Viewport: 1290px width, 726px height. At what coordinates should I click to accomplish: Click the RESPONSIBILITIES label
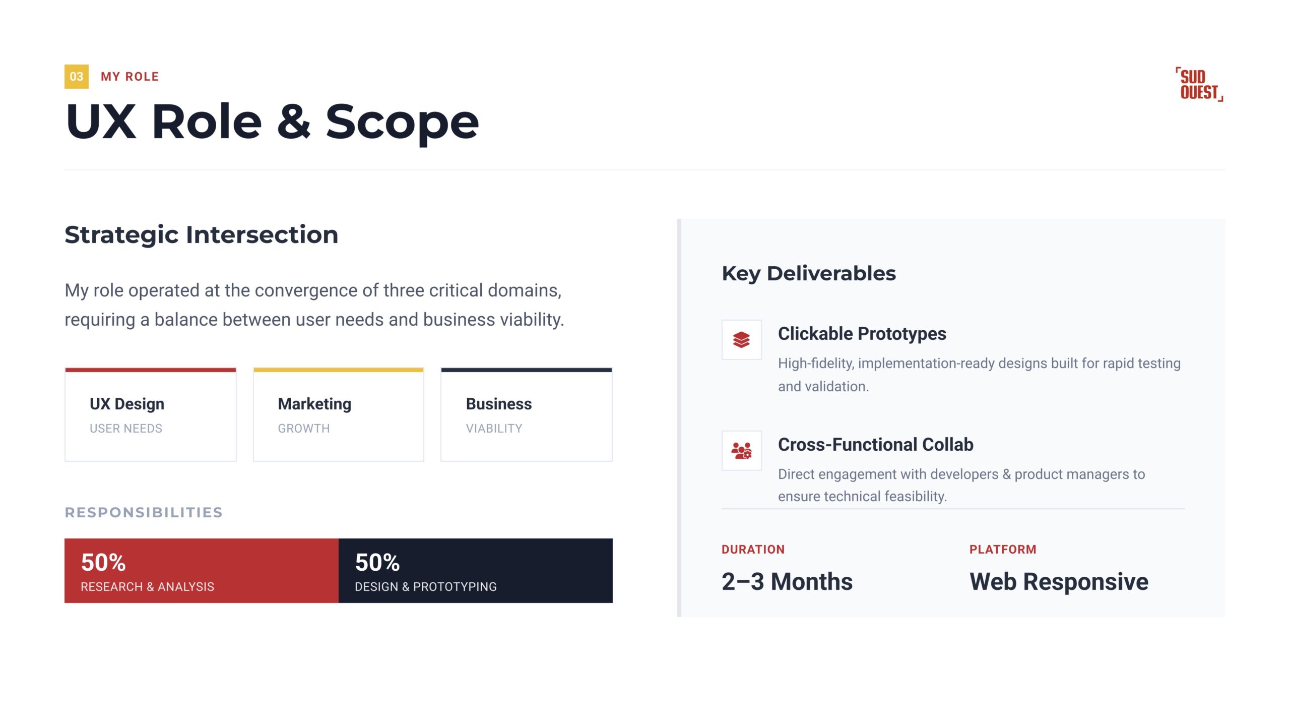[x=144, y=513]
